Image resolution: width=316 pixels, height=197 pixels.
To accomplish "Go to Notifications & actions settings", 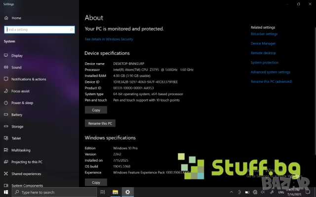I will pyautogui.click(x=29, y=79).
